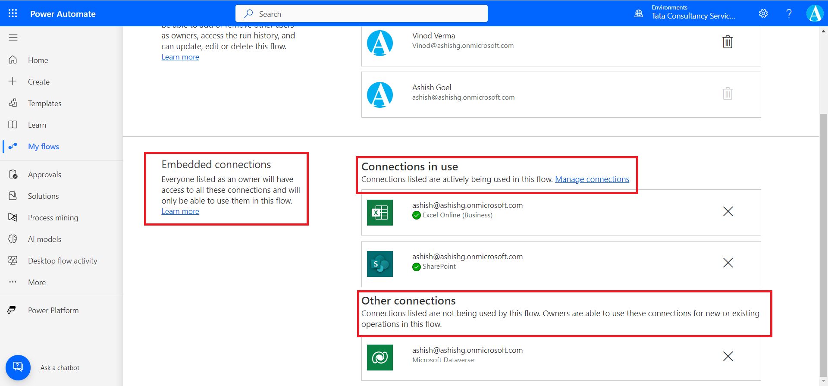Launch the Ask a chatbot button
Screen dimensions: 828x386
coord(18,367)
